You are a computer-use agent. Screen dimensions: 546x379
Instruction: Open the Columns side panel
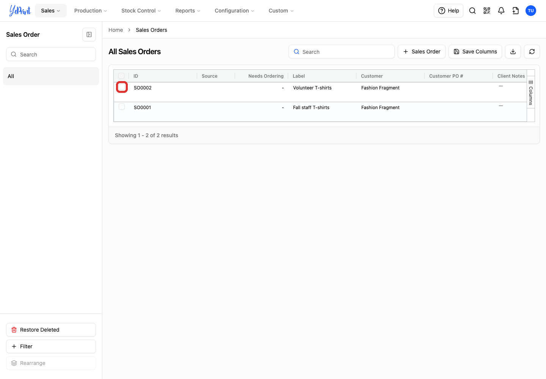pos(531,93)
